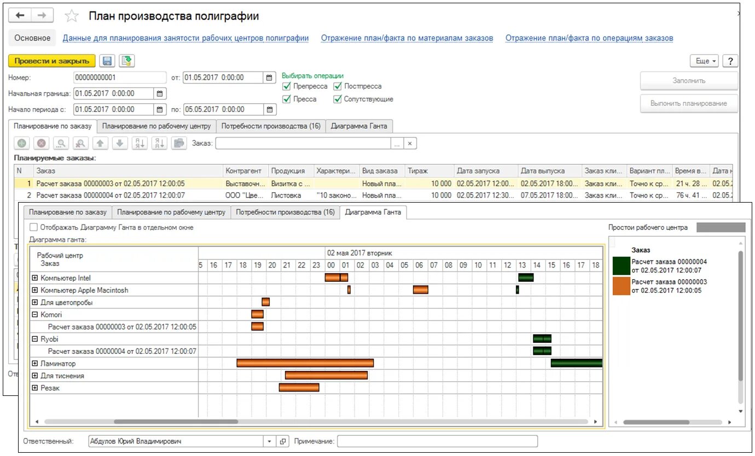
Task: Expand the Резак row
Action: [x=35, y=388]
